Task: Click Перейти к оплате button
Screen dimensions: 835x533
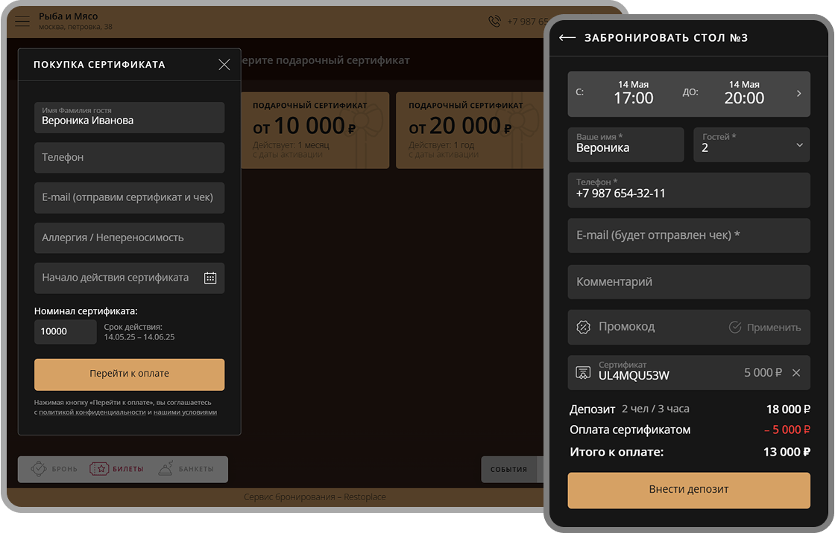Action: click(x=129, y=374)
